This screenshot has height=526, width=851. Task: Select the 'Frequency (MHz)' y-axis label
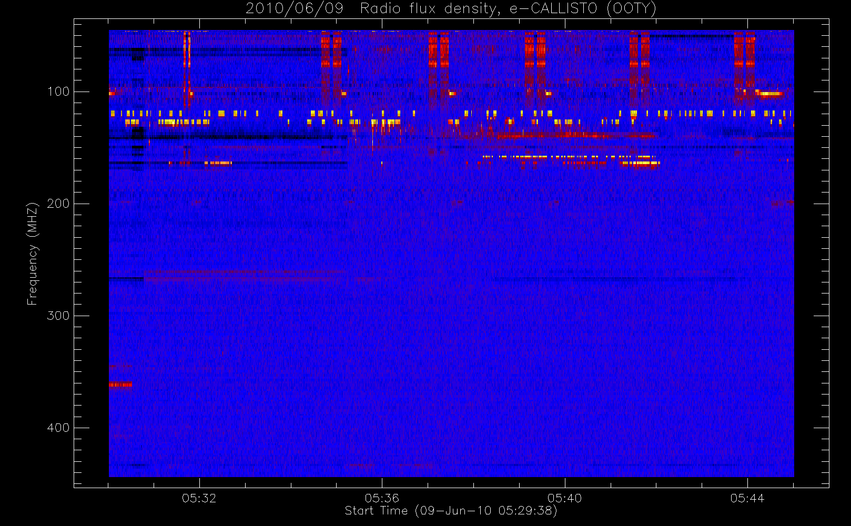33,254
